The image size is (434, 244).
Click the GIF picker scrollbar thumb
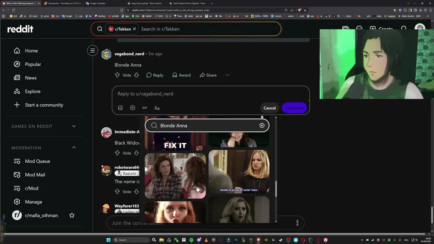(x=276, y=189)
